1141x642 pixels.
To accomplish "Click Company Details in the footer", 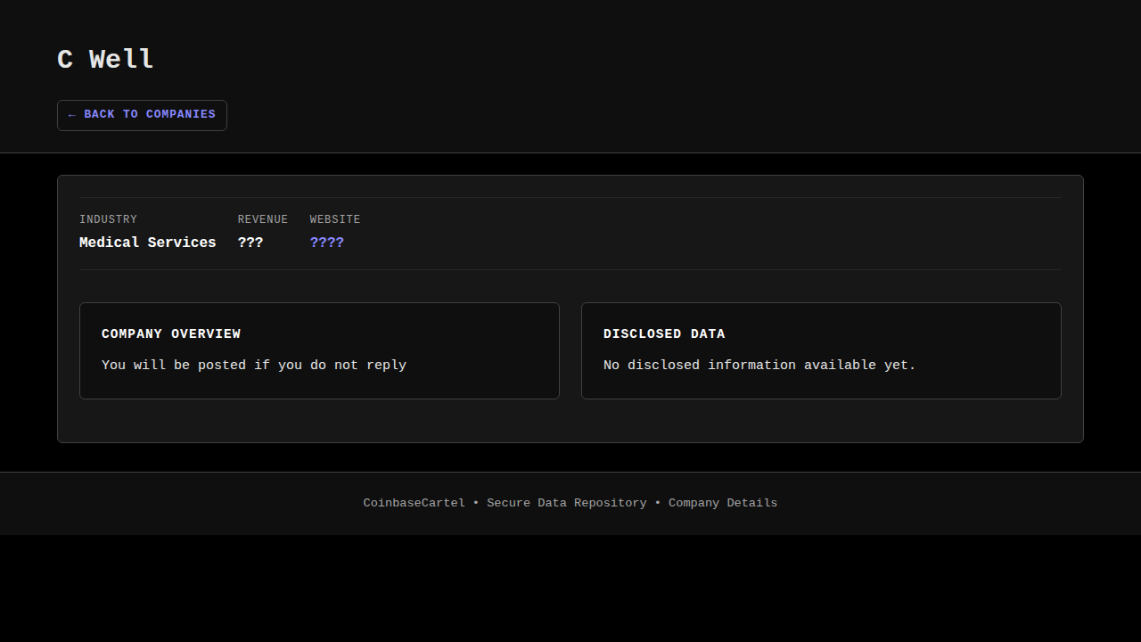I will tap(722, 503).
